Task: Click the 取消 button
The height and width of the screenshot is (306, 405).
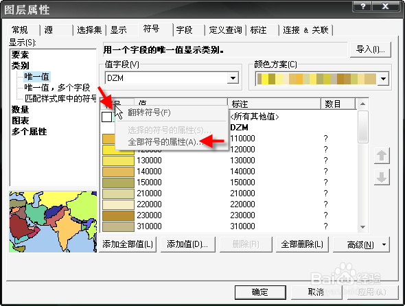Action: (316, 292)
